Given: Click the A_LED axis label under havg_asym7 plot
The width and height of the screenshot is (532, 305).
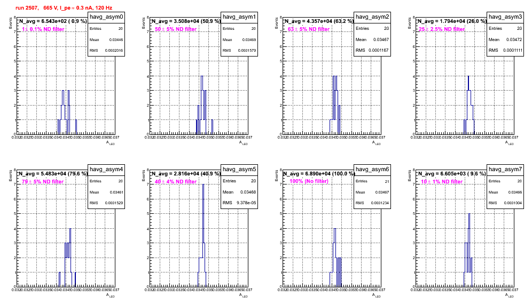Looking at the screenshot, I should tap(510, 295).
